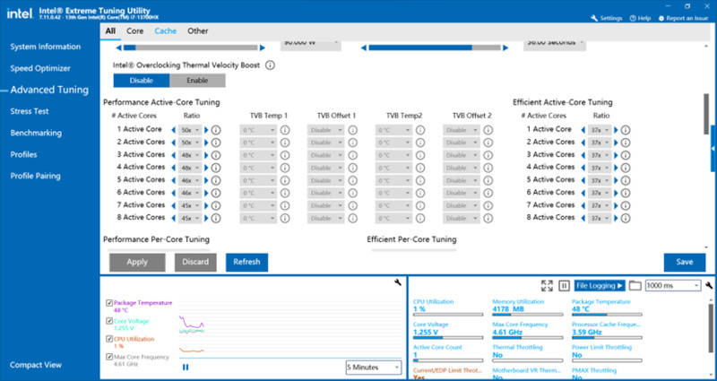Click the left power slider track

click(x=191, y=48)
